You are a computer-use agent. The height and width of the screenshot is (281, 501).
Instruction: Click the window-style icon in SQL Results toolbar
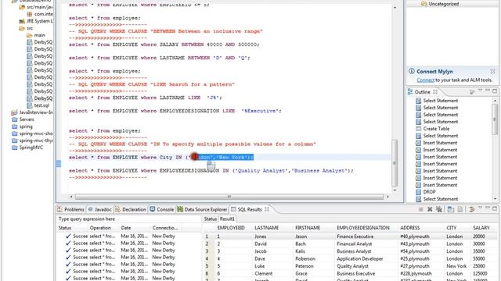(x=451, y=209)
